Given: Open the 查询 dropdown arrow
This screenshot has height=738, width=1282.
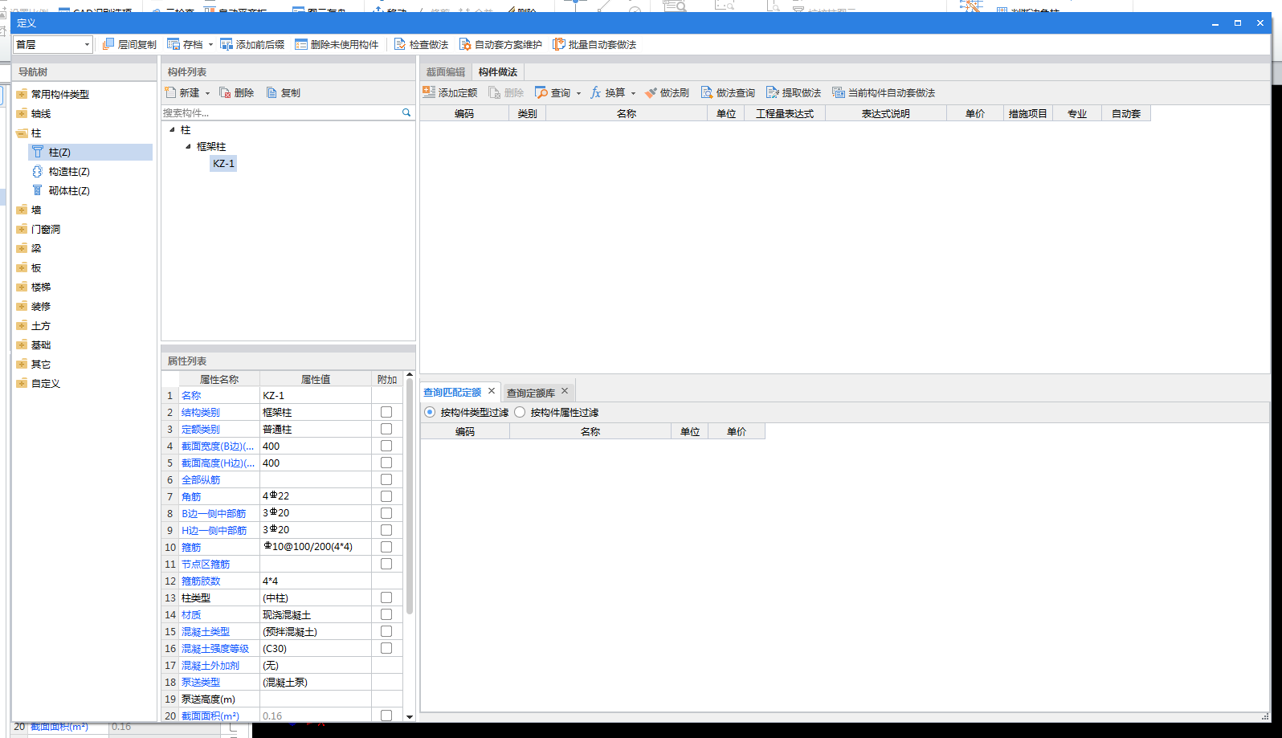Looking at the screenshot, I should 578,93.
